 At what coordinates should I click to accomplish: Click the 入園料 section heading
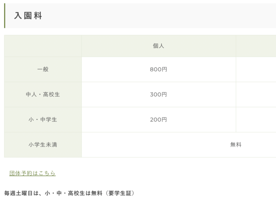tap(28, 16)
